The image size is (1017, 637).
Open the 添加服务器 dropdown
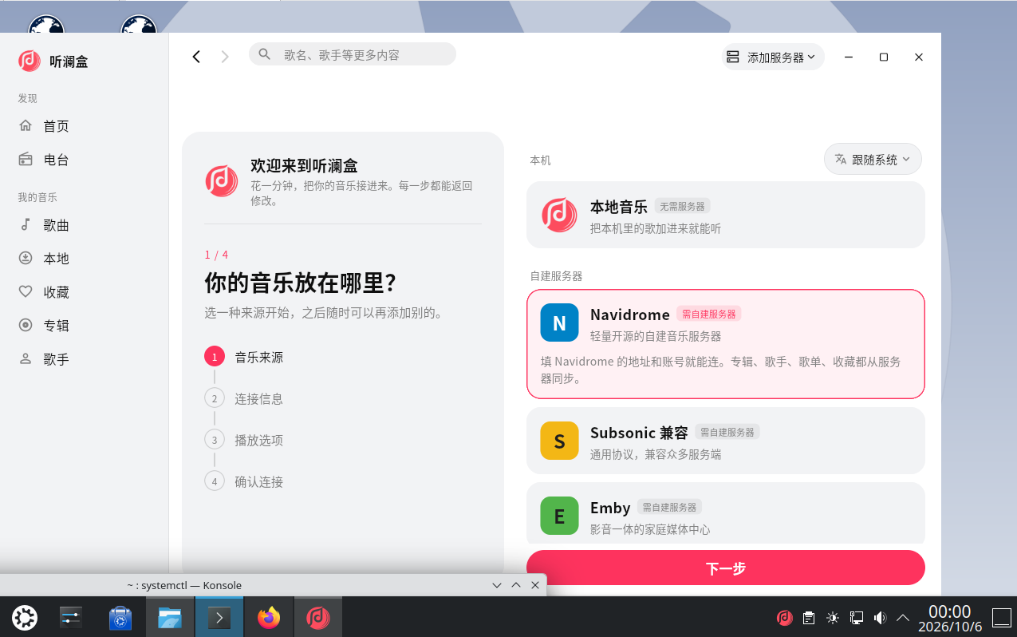coord(773,57)
